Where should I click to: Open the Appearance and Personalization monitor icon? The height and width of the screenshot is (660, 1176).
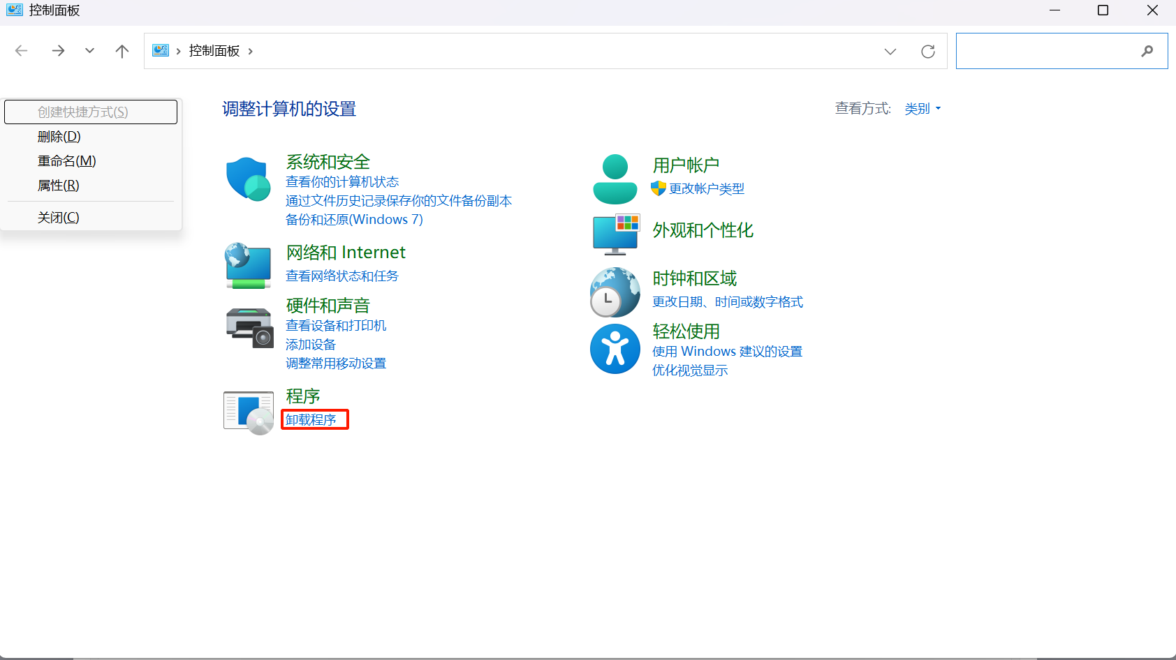click(x=615, y=234)
